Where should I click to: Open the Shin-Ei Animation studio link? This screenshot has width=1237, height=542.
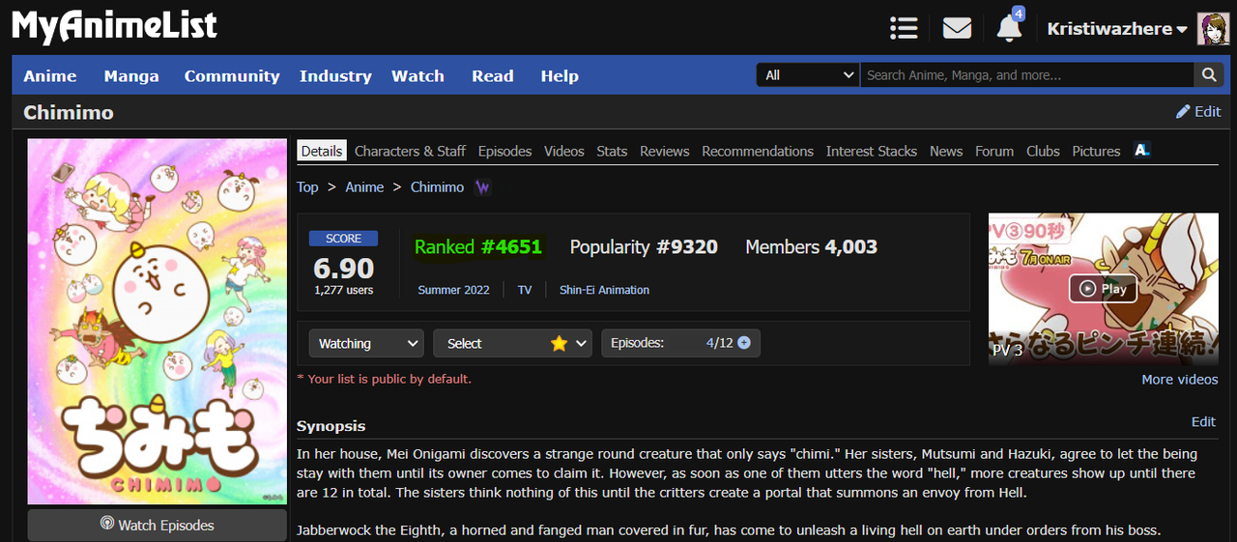pyautogui.click(x=604, y=290)
